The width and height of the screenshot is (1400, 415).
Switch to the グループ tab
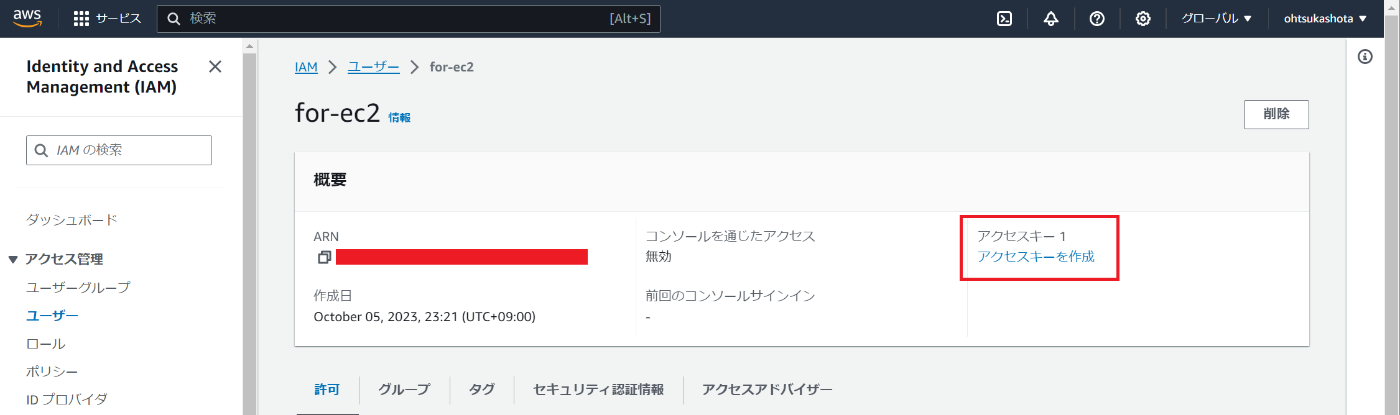coord(404,390)
